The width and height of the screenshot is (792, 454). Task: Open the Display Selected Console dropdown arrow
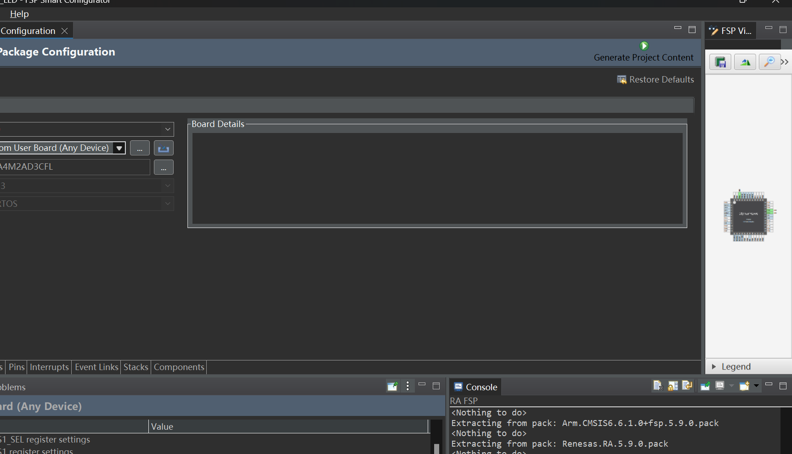pyautogui.click(x=731, y=386)
